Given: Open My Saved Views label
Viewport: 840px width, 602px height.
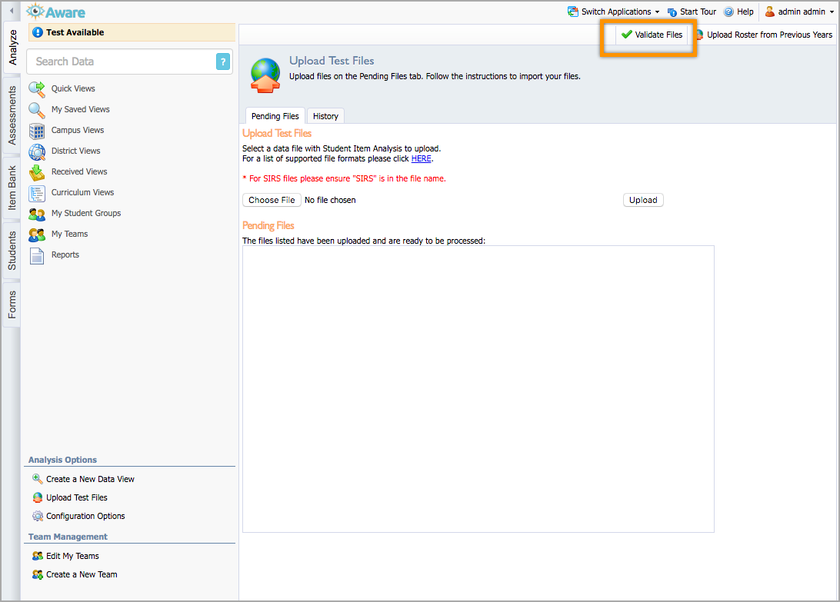Looking at the screenshot, I should click(x=80, y=109).
